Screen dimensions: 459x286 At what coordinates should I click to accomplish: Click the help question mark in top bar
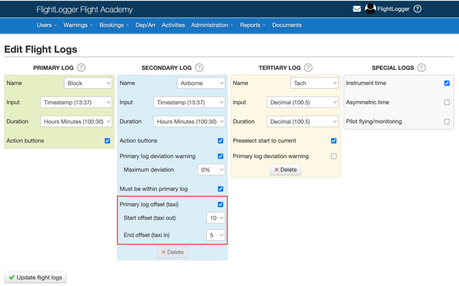[417, 9]
